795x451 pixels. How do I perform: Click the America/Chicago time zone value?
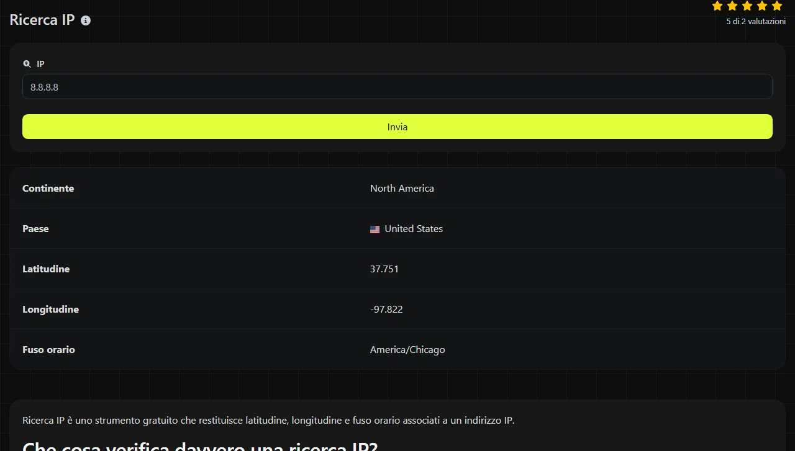pos(407,350)
